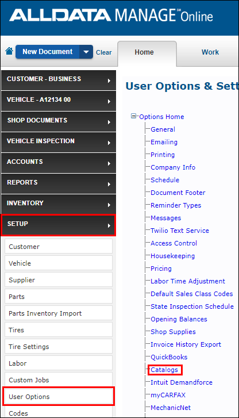This screenshot has height=418, width=239.
Task: Expand the Shop Documents section arrow
Action: tap(109, 122)
